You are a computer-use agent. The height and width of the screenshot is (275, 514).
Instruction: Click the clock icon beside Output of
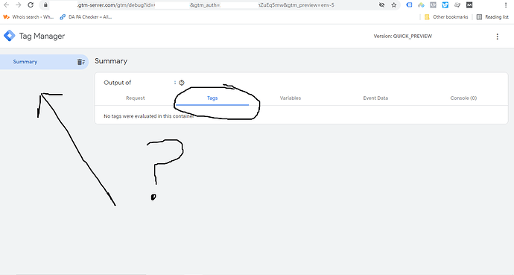(x=182, y=83)
